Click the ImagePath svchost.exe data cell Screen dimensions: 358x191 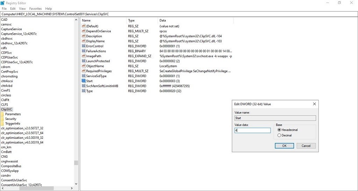click(196, 56)
